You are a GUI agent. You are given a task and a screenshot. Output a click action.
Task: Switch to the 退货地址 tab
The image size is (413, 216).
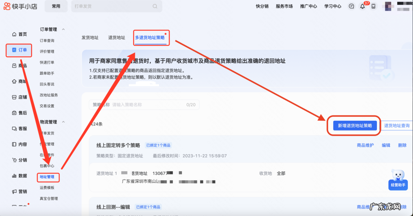(116, 38)
